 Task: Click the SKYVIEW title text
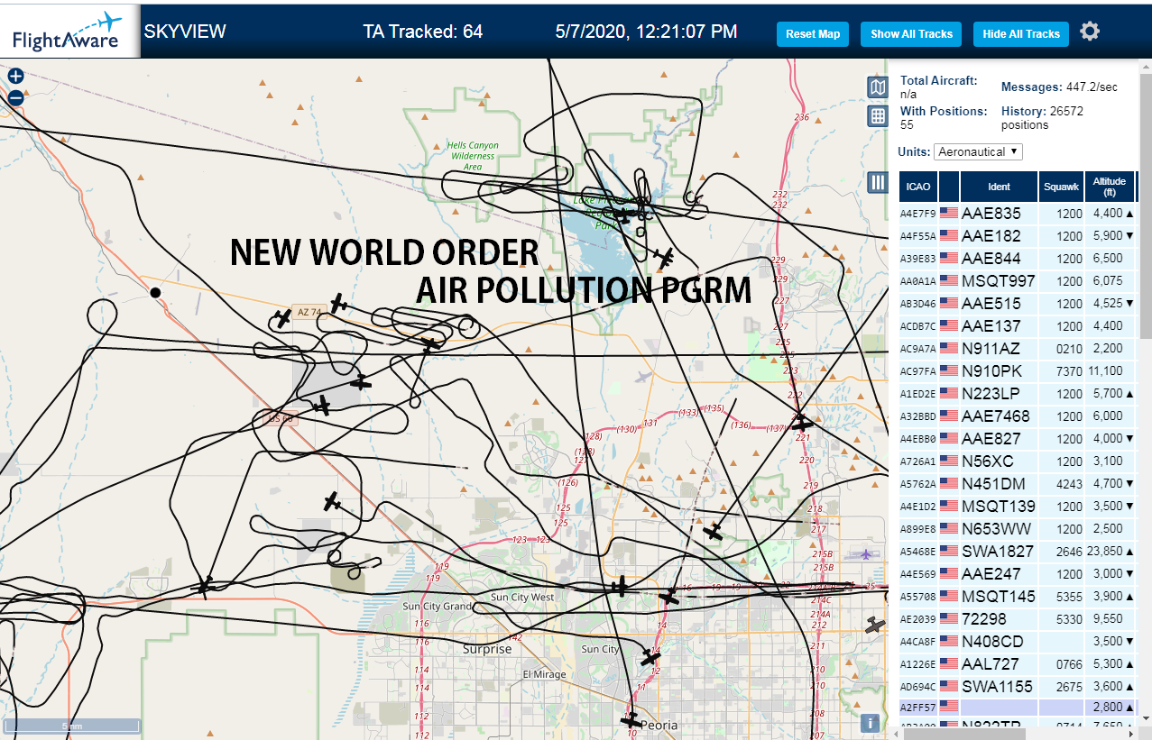[x=185, y=32]
